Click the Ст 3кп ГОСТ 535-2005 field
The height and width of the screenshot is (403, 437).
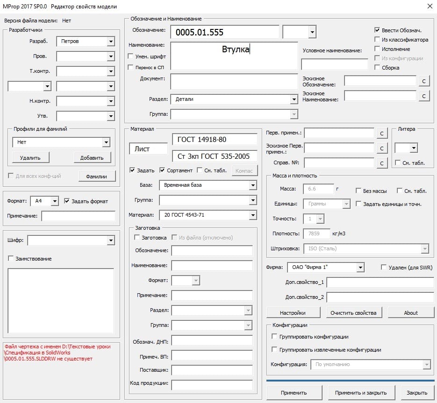(x=215, y=156)
